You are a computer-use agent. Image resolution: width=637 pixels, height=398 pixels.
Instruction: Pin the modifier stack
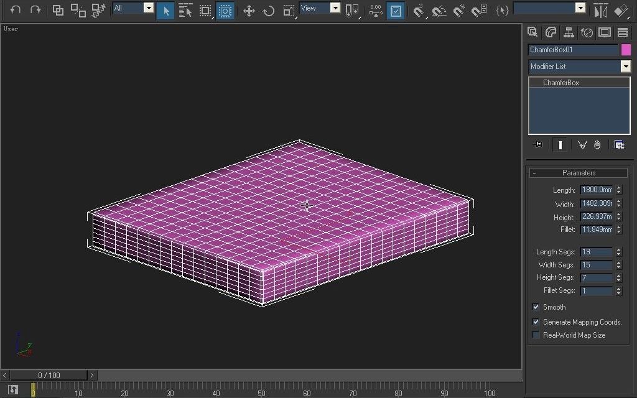point(537,144)
